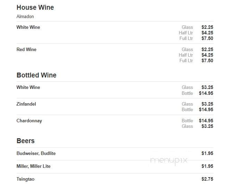231x189 pixels.
Task: Click the Beers section heading
Action: [25, 141]
